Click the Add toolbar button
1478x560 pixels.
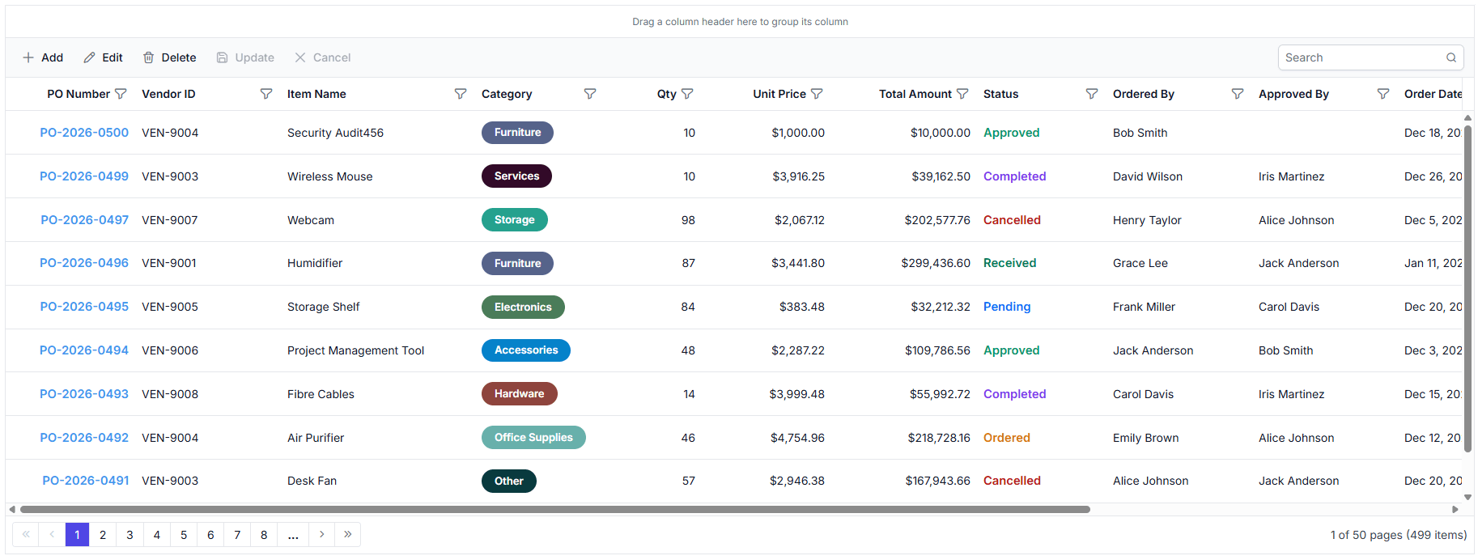(x=43, y=57)
